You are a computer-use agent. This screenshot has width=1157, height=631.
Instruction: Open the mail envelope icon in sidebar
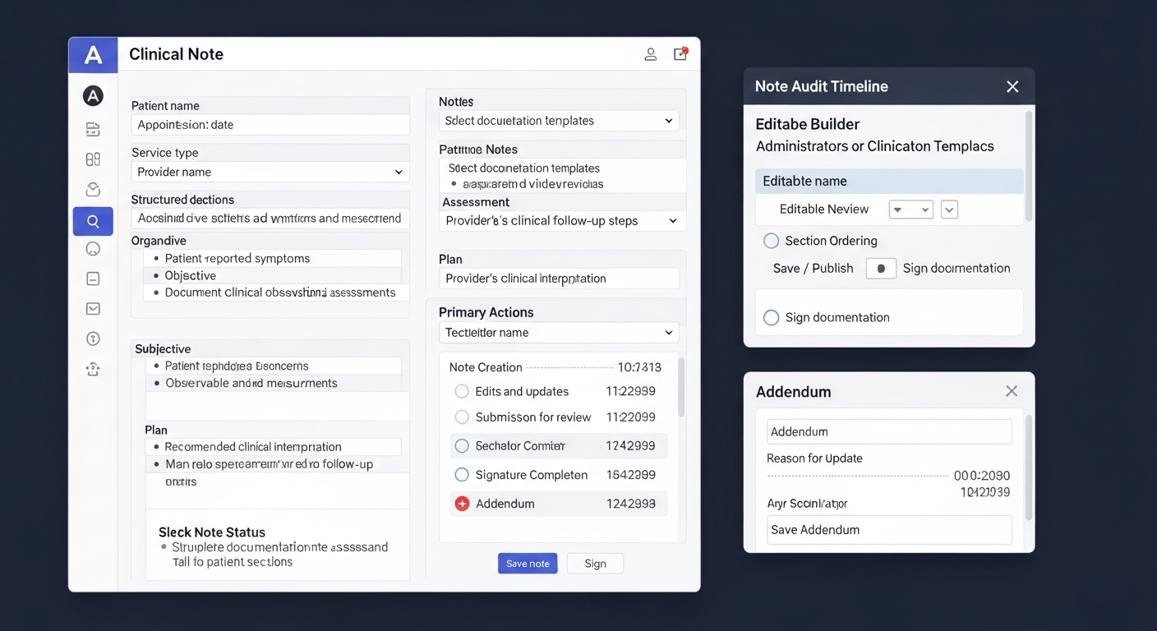[x=93, y=309]
